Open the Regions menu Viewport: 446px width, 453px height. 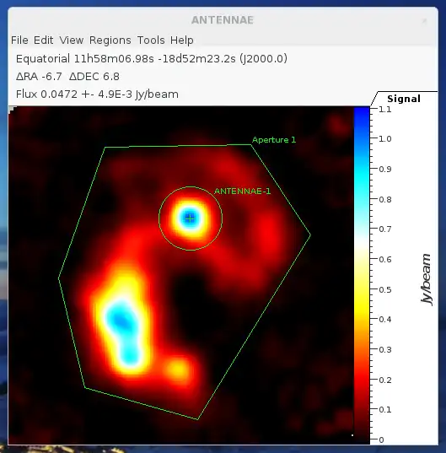110,40
